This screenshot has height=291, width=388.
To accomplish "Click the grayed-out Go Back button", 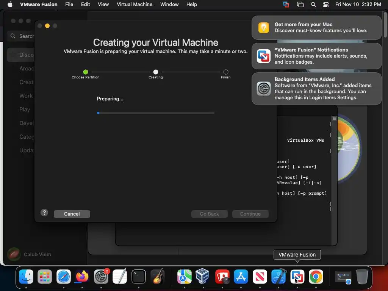I will (209, 214).
